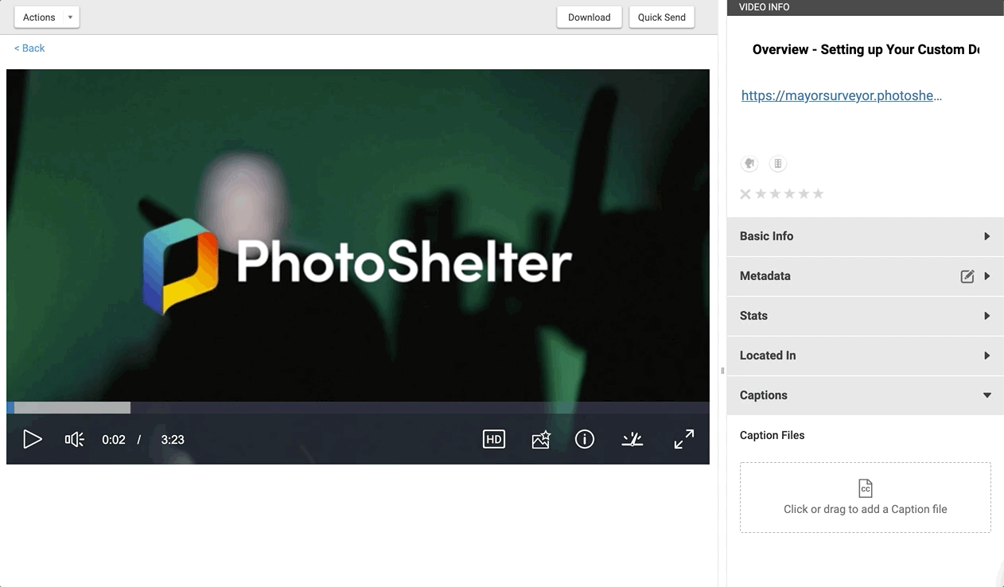Click the Download button
The height and width of the screenshot is (587, 1004).
(x=590, y=17)
